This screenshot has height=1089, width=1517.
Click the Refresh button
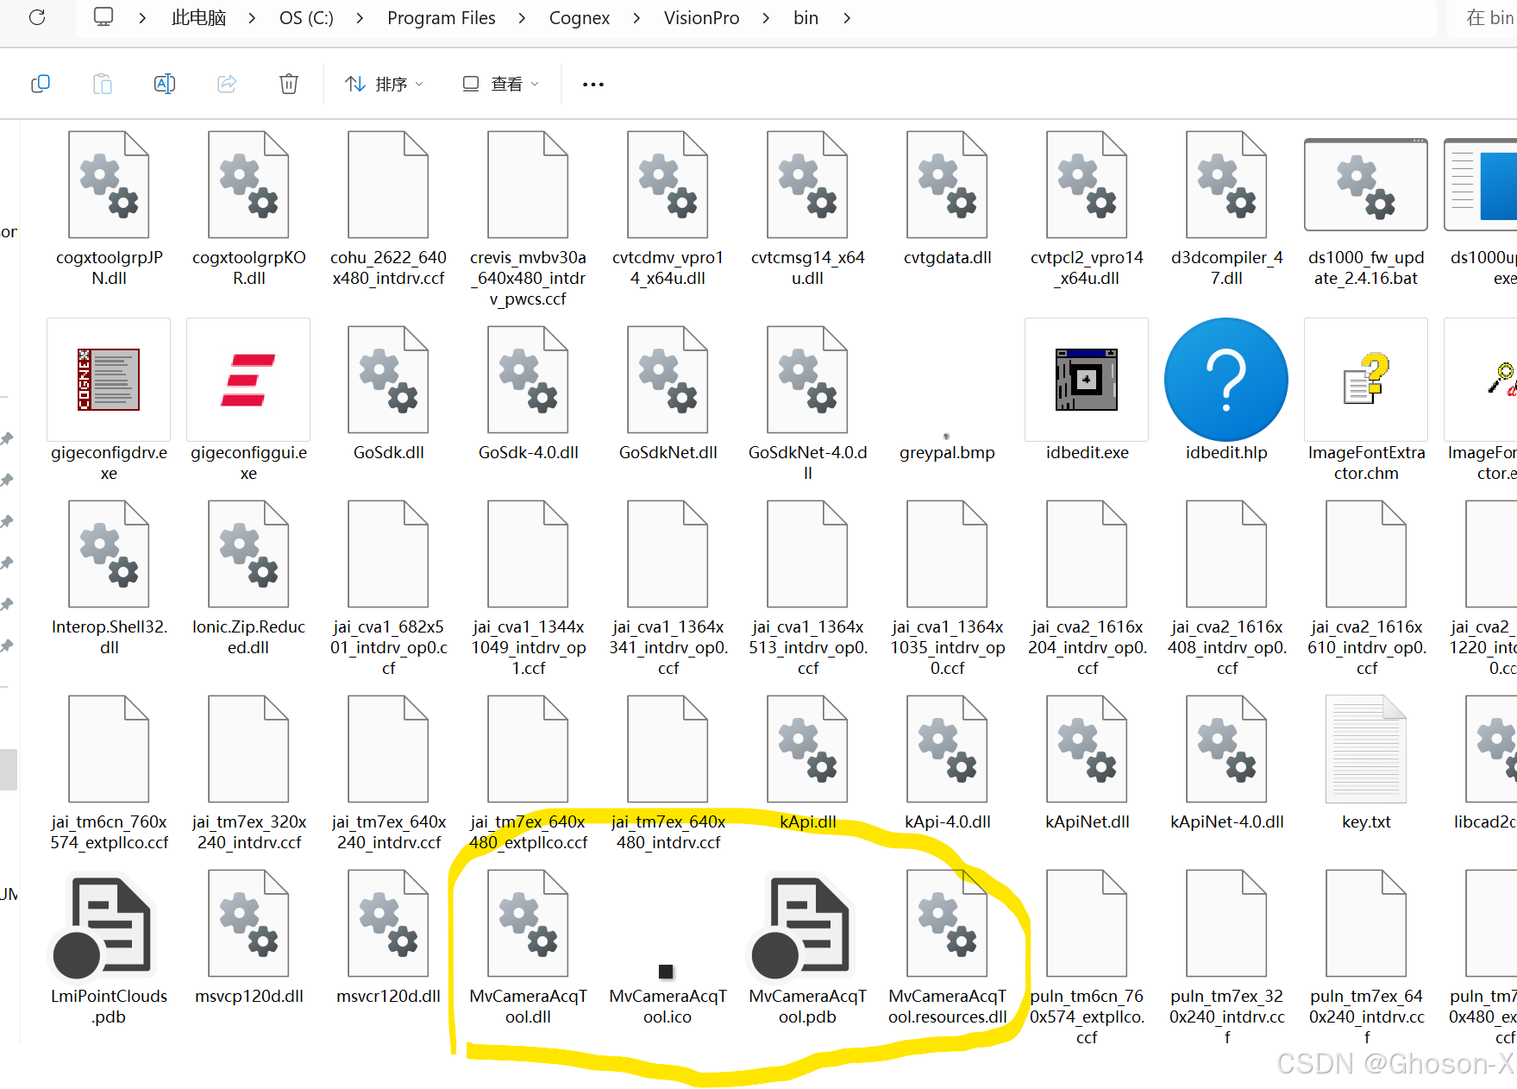34,17
